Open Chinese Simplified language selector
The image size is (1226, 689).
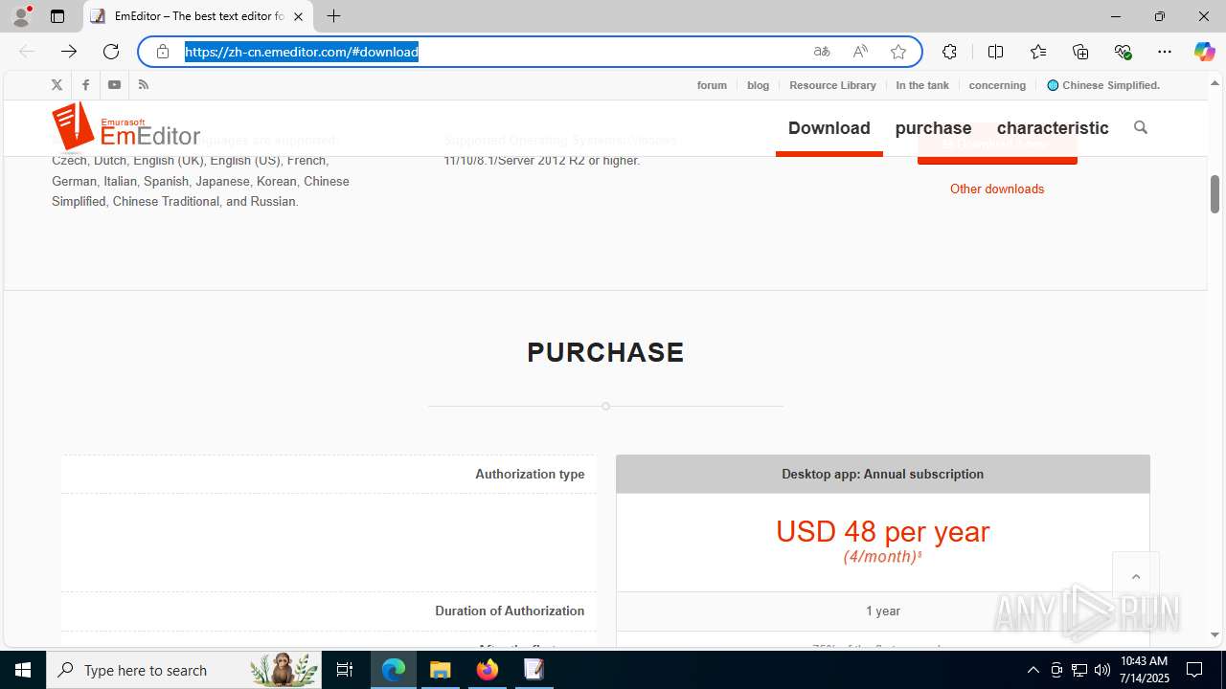[1103, 85]
